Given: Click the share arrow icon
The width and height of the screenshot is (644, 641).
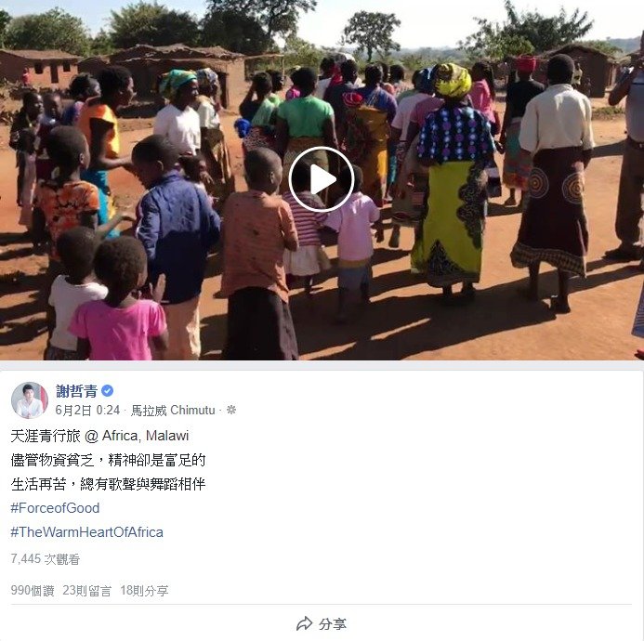Looking at the screenshot, I should [x=304, y=623].
